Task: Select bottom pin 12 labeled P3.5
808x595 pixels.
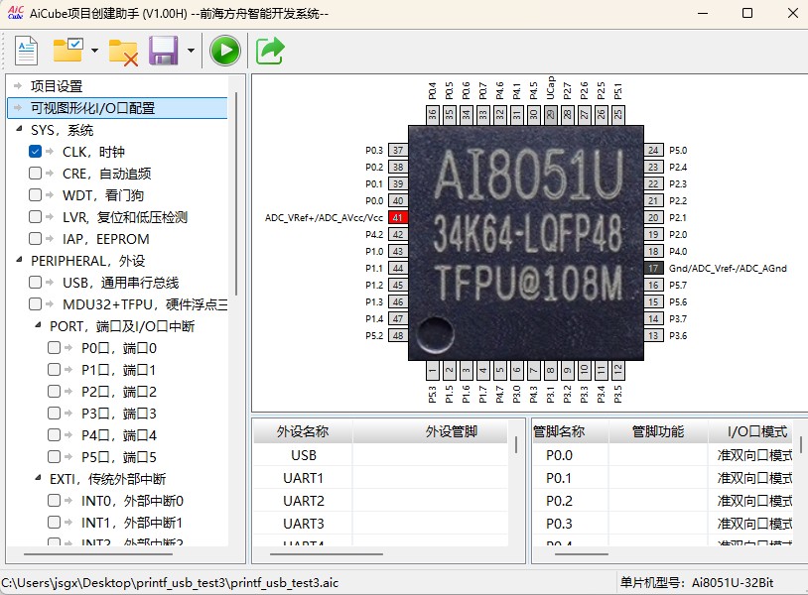Action: click(x=617, y=370)
